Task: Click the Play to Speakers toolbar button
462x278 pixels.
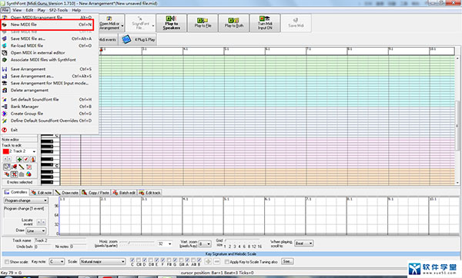Action: (x=171, y=23)
